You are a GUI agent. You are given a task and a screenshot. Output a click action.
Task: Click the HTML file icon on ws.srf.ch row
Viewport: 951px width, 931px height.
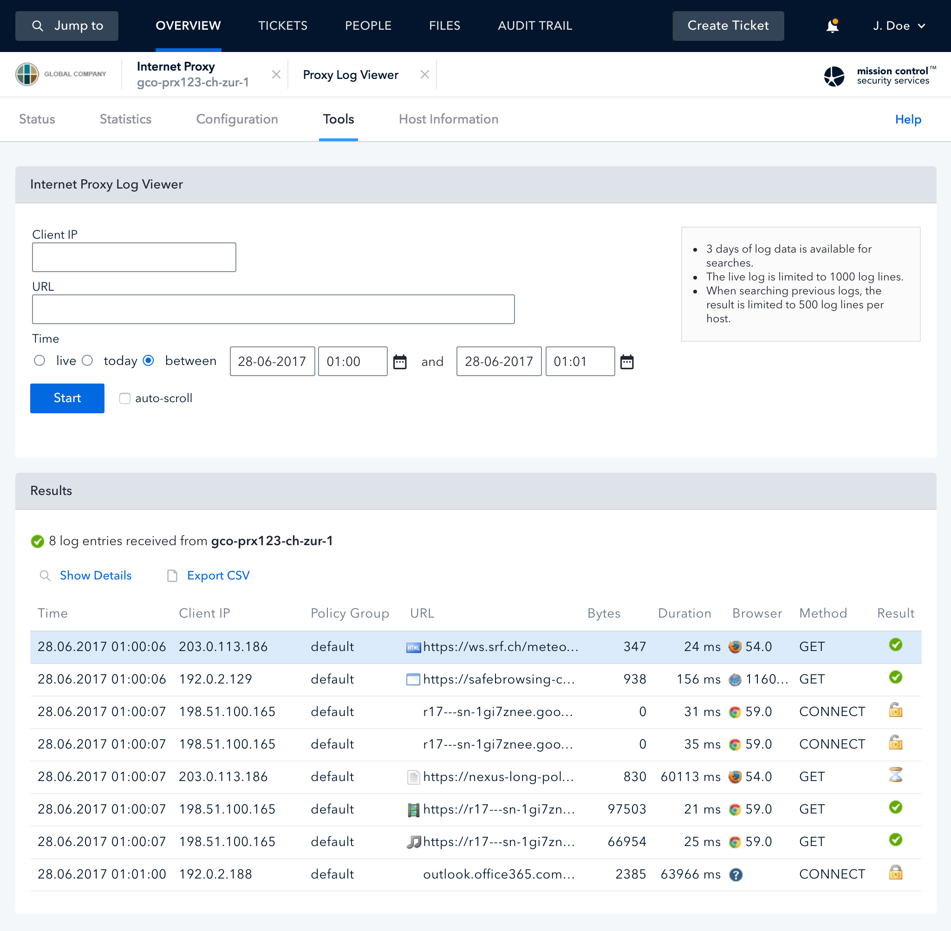414,647
